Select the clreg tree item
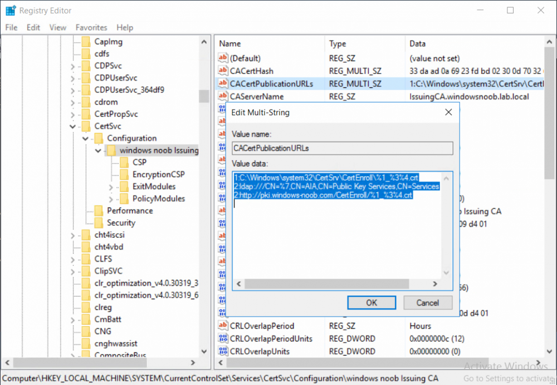557x385 pixels. tap(103, 307)
